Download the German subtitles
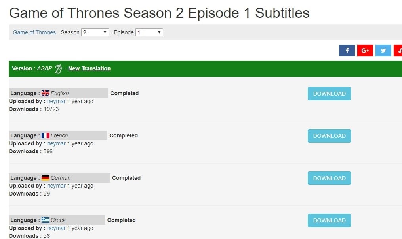This screenshot has height=239, width=402. (x=329, y=178)
